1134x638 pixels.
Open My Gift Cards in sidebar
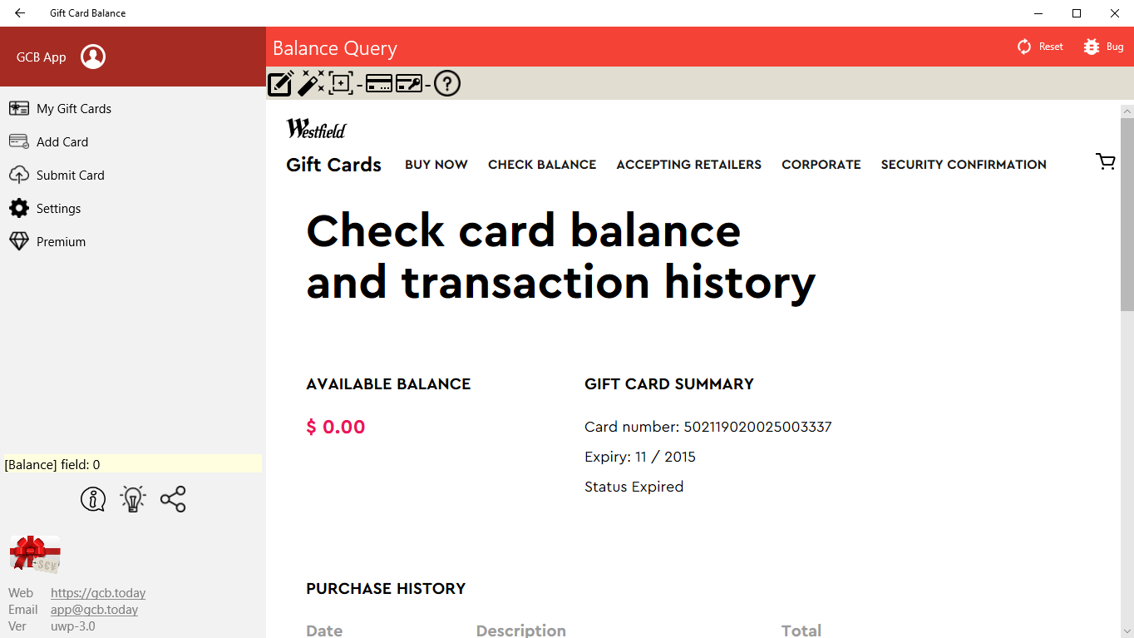click(73, 109)
